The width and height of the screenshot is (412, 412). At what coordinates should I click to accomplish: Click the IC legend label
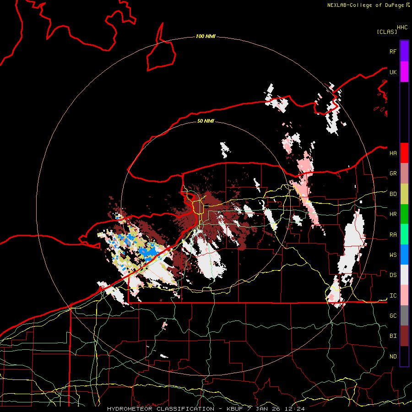tap(393, 296)
